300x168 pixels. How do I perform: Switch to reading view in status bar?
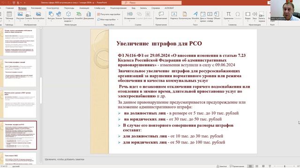click(263, 166)
